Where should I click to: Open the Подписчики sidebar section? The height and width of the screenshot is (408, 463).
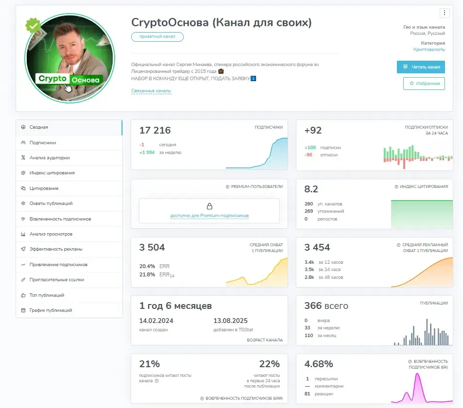click(69, 143)
